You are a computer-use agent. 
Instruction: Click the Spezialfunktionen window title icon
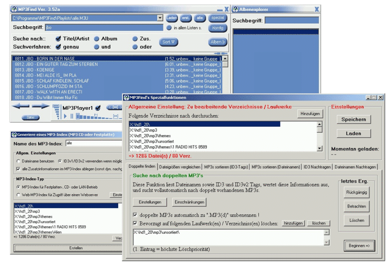(127, 98)
